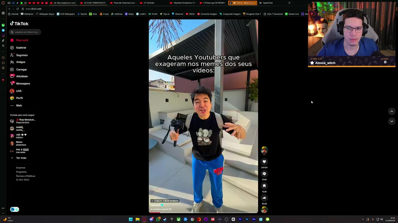
Task: Reload the page
Action: click(18, 9)
